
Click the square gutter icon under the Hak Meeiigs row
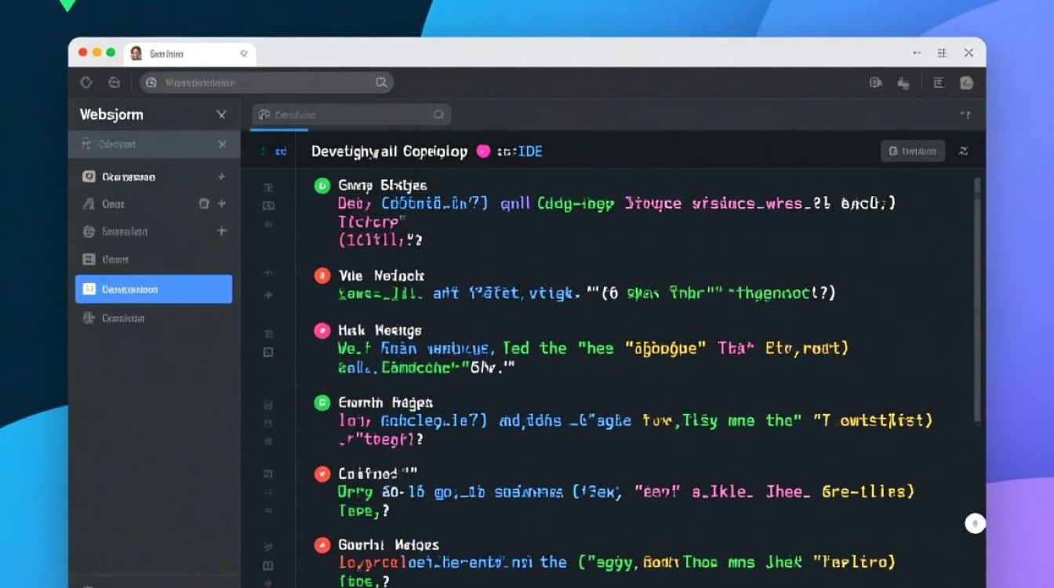[268, 353]
